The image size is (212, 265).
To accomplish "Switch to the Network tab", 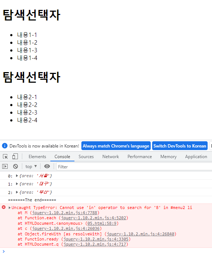I will (111, 157).
